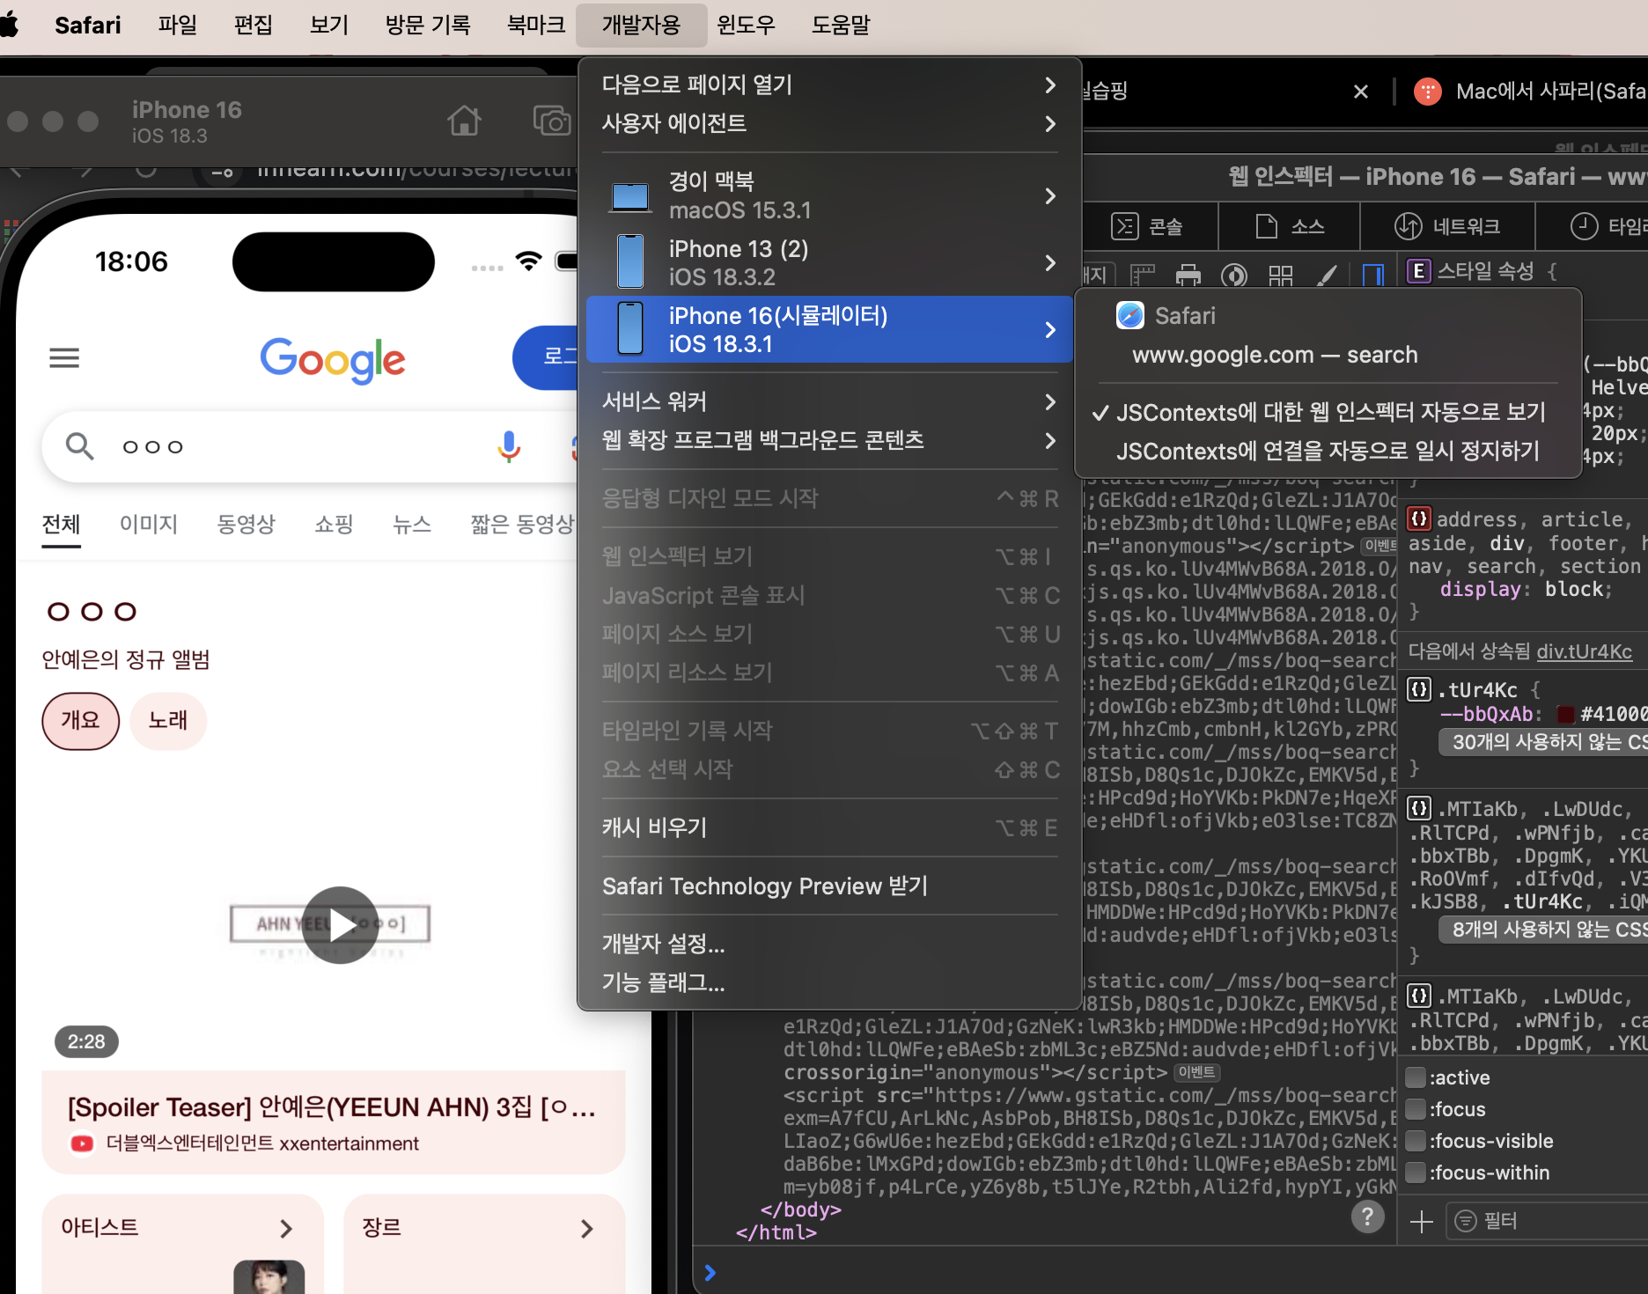Open the 윈도우 menu
The image size is (1648, 1294).
pos(746,25)
